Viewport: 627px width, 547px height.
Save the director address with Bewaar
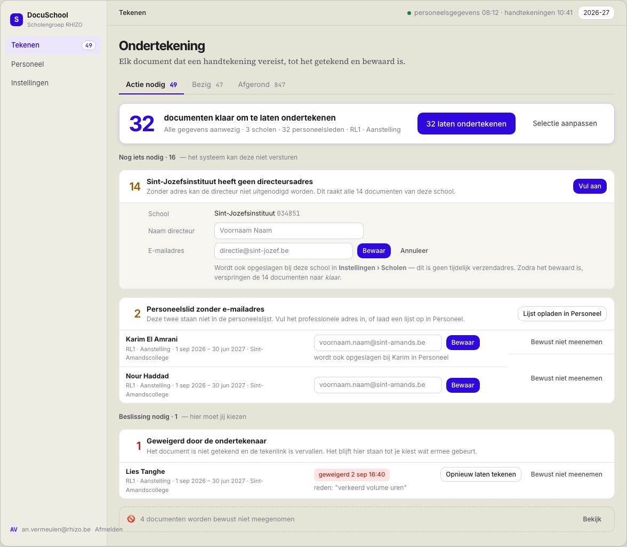tap(374, 251)
